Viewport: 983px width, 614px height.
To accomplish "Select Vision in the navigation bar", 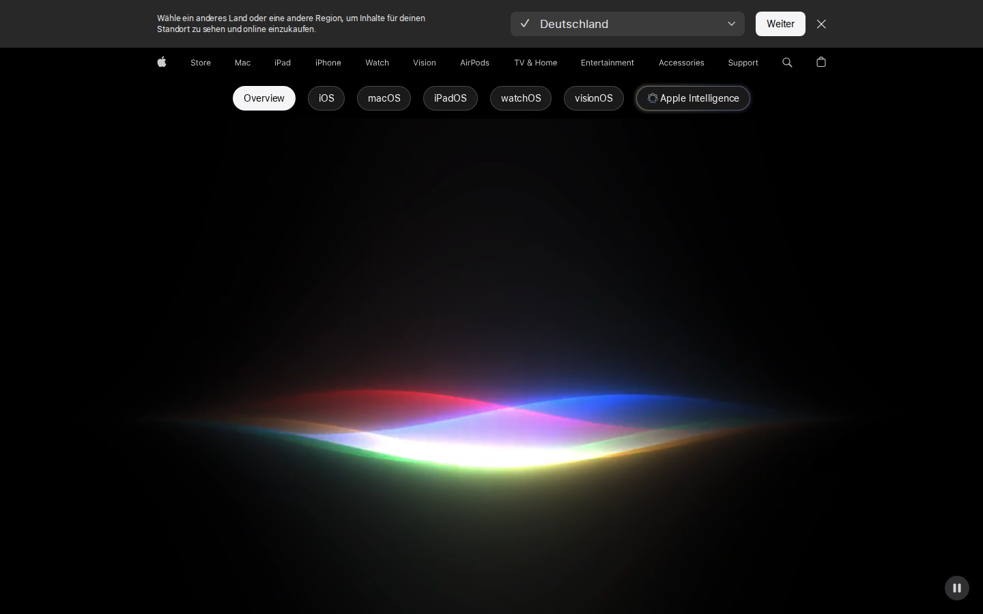I will pyautogui.click(x=425, y=63).
